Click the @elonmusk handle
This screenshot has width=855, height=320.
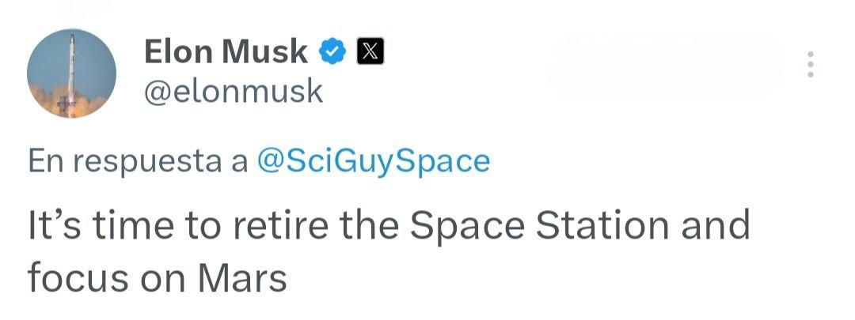(x=234, y=92)
